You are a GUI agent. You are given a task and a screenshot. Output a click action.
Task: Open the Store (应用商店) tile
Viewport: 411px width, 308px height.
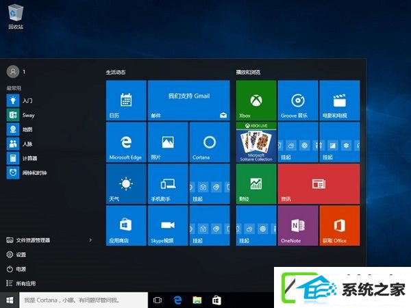pyautogui.click(x=126, y=225)
